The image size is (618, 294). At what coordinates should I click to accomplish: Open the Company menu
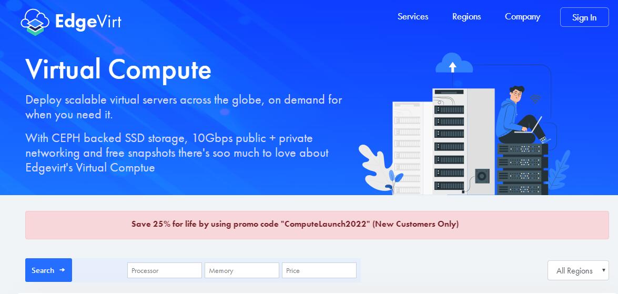[x=522, y=16]
